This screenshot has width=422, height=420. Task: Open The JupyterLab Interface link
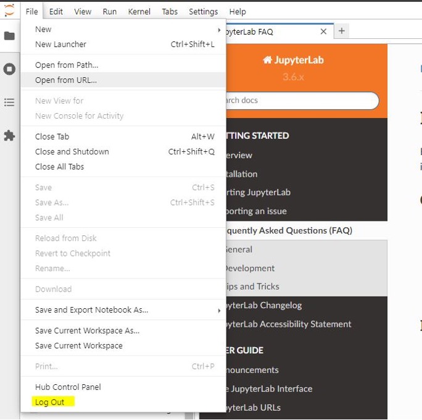point(269,389)
